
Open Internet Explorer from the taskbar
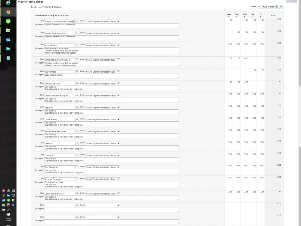click(x=8, y=3)
